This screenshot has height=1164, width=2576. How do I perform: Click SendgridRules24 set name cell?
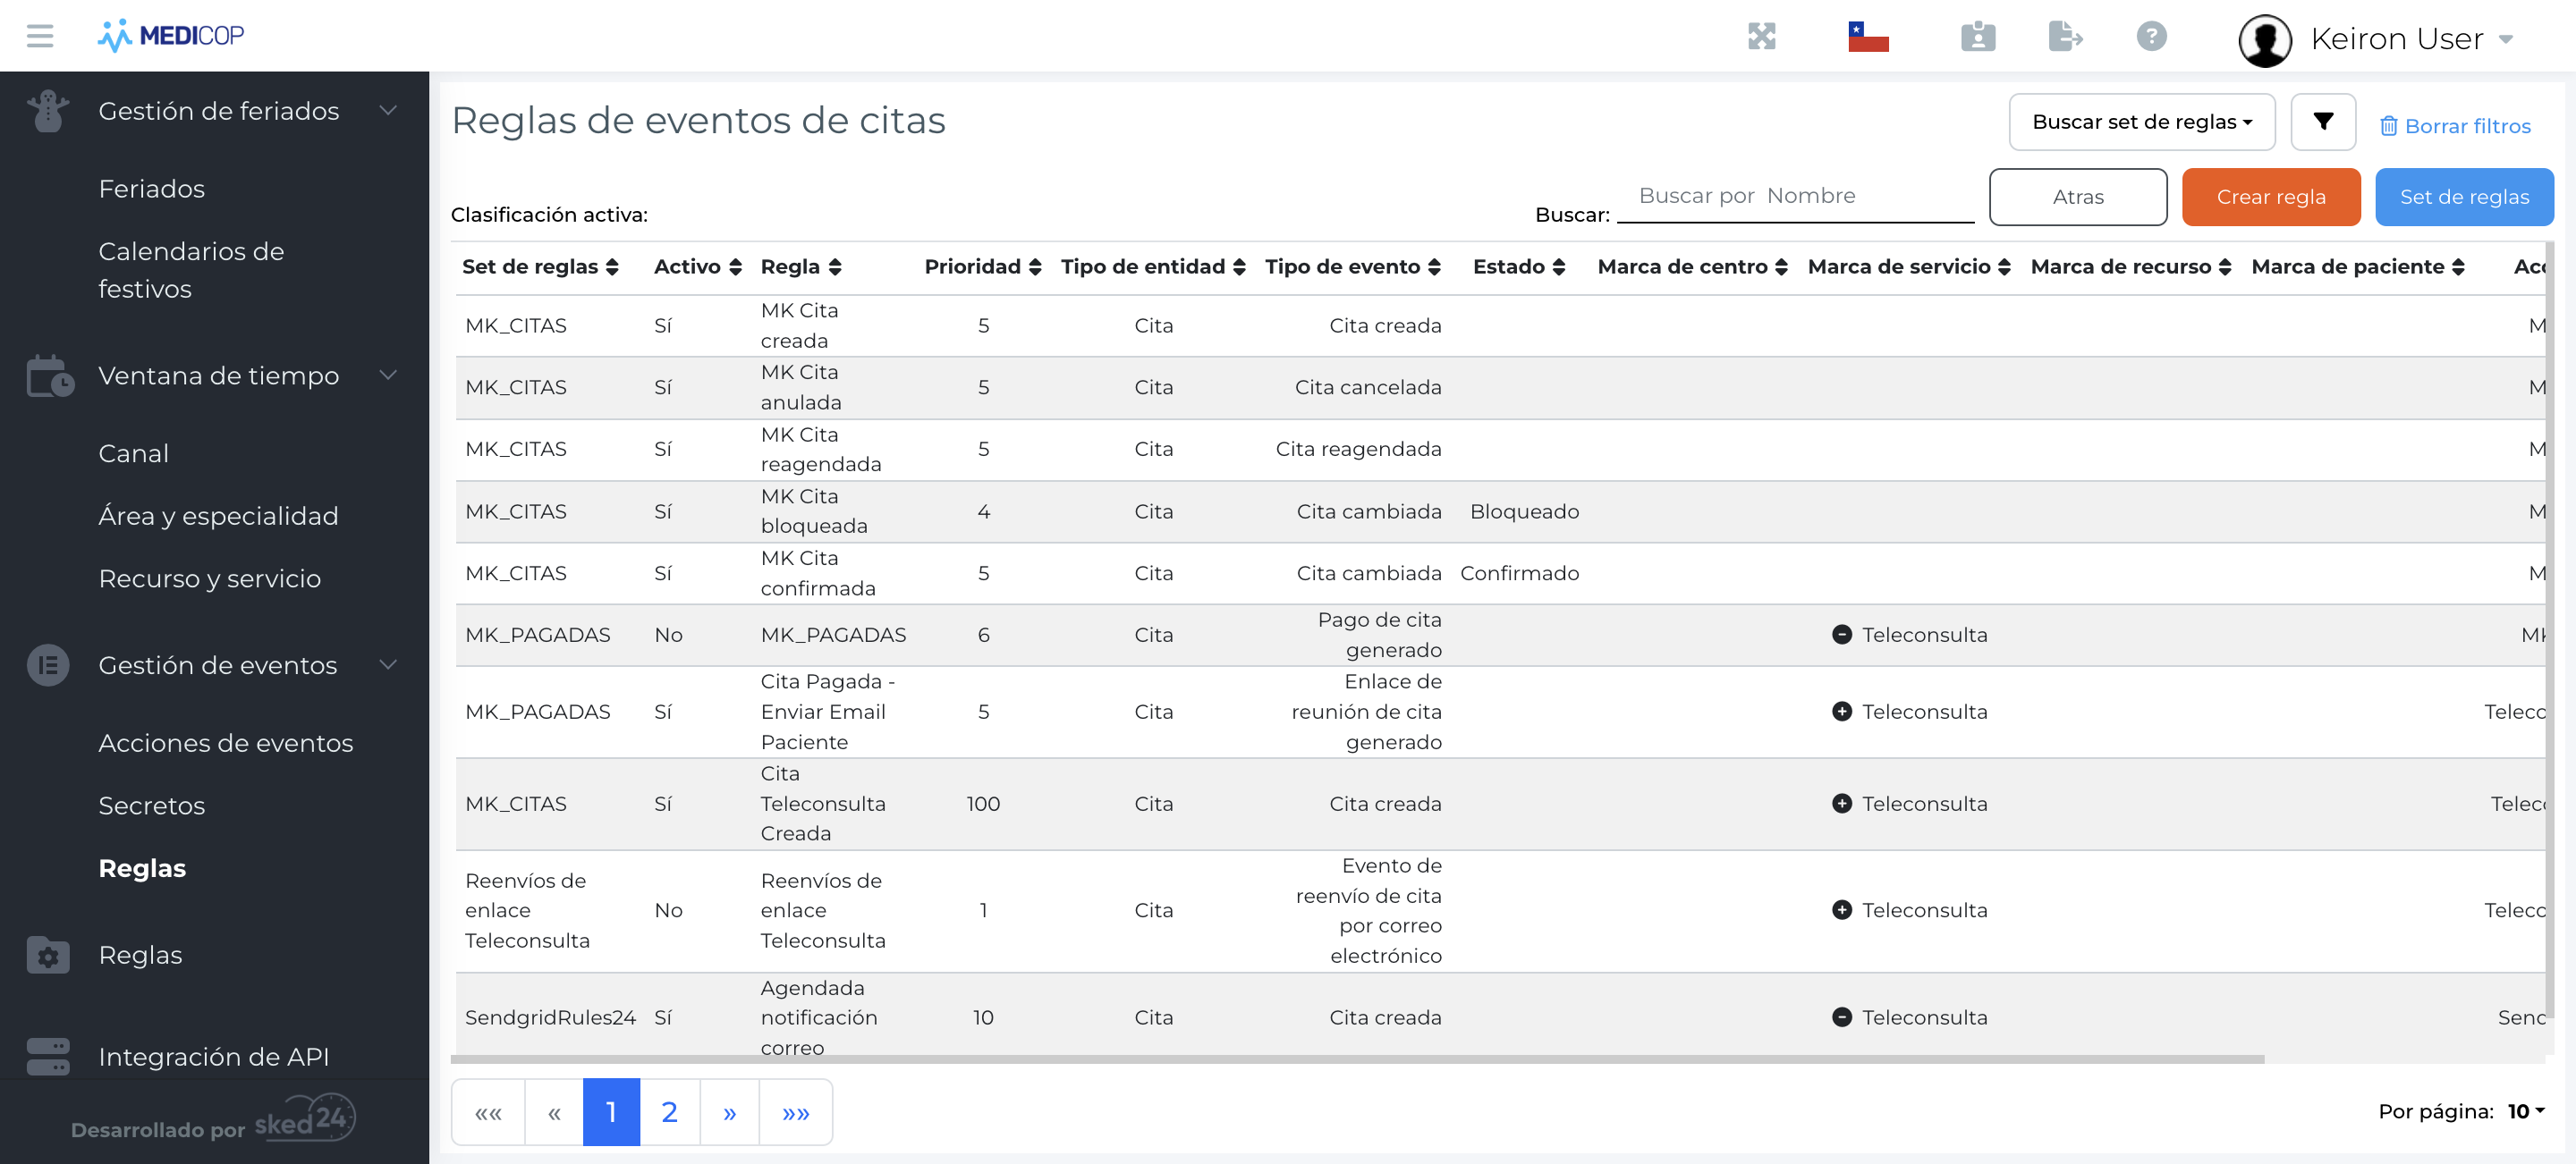(550, 1017)
